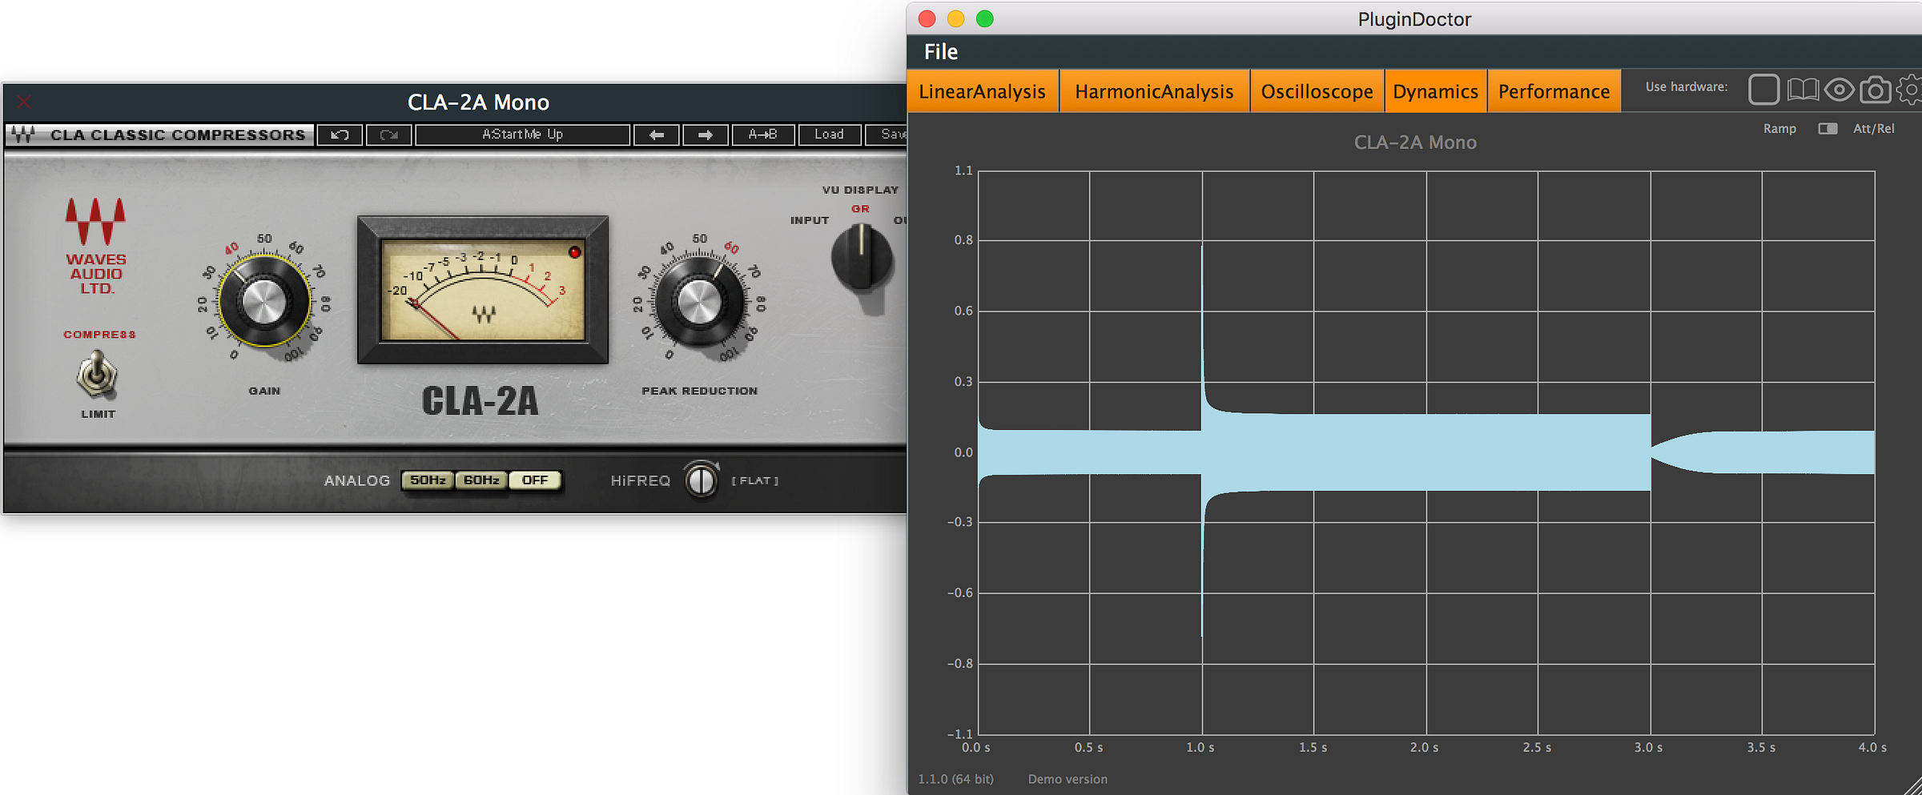The image size is (1922, 795).
Task: Click the red LED on the VU meter
Action: tap(574, 252)
